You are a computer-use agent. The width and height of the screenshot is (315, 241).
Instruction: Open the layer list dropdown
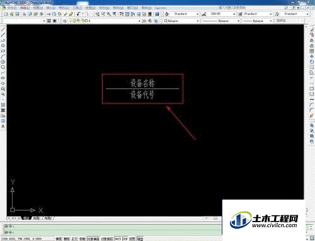point(139,21)
